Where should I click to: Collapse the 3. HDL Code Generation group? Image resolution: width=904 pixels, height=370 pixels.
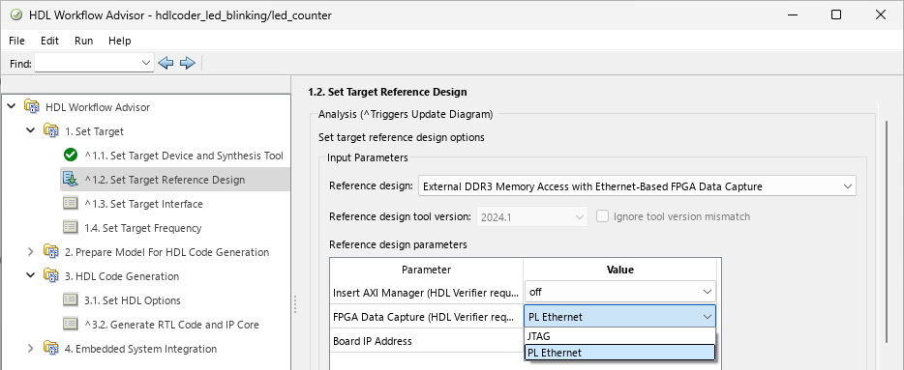(31, 275)
